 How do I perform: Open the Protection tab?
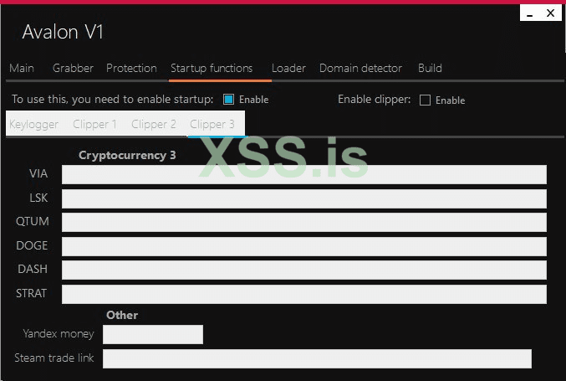[x=131, y=68]
